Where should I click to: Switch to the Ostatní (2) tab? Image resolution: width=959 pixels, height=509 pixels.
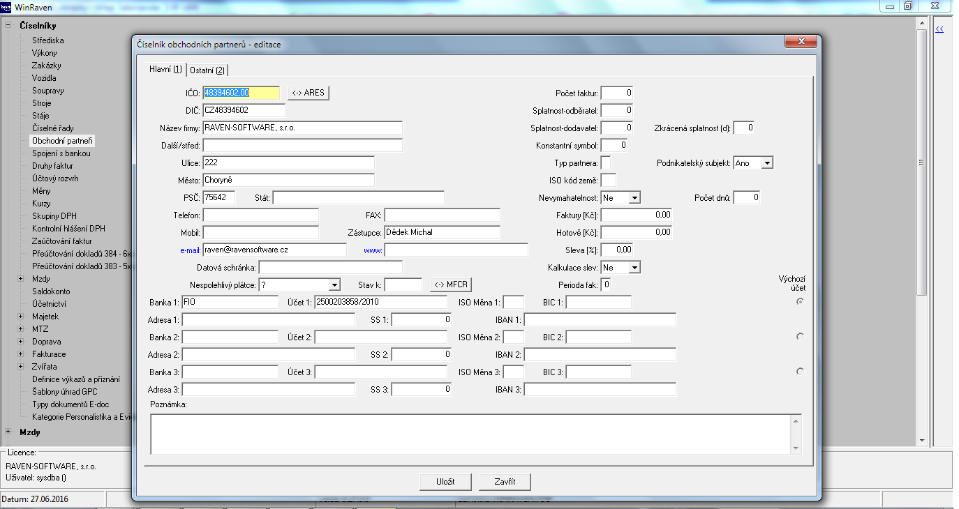pyautogui.click(x=209, y=70)
